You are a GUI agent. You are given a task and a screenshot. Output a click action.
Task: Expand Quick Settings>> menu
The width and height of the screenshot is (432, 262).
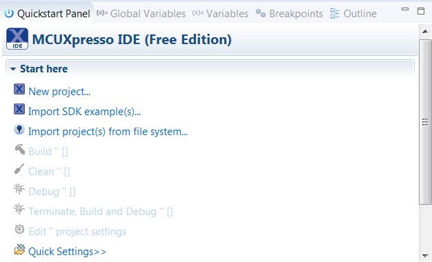point(67,252)
